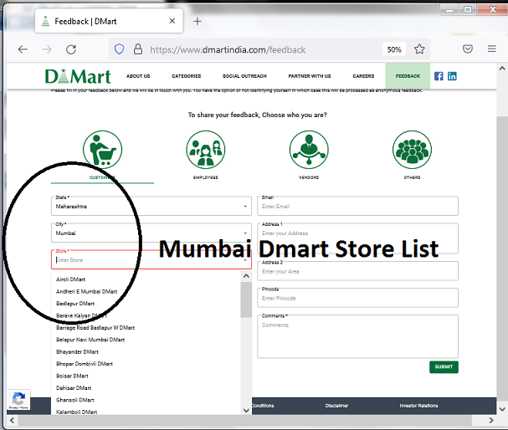Click the browser forward arrow

pos(47,49)
